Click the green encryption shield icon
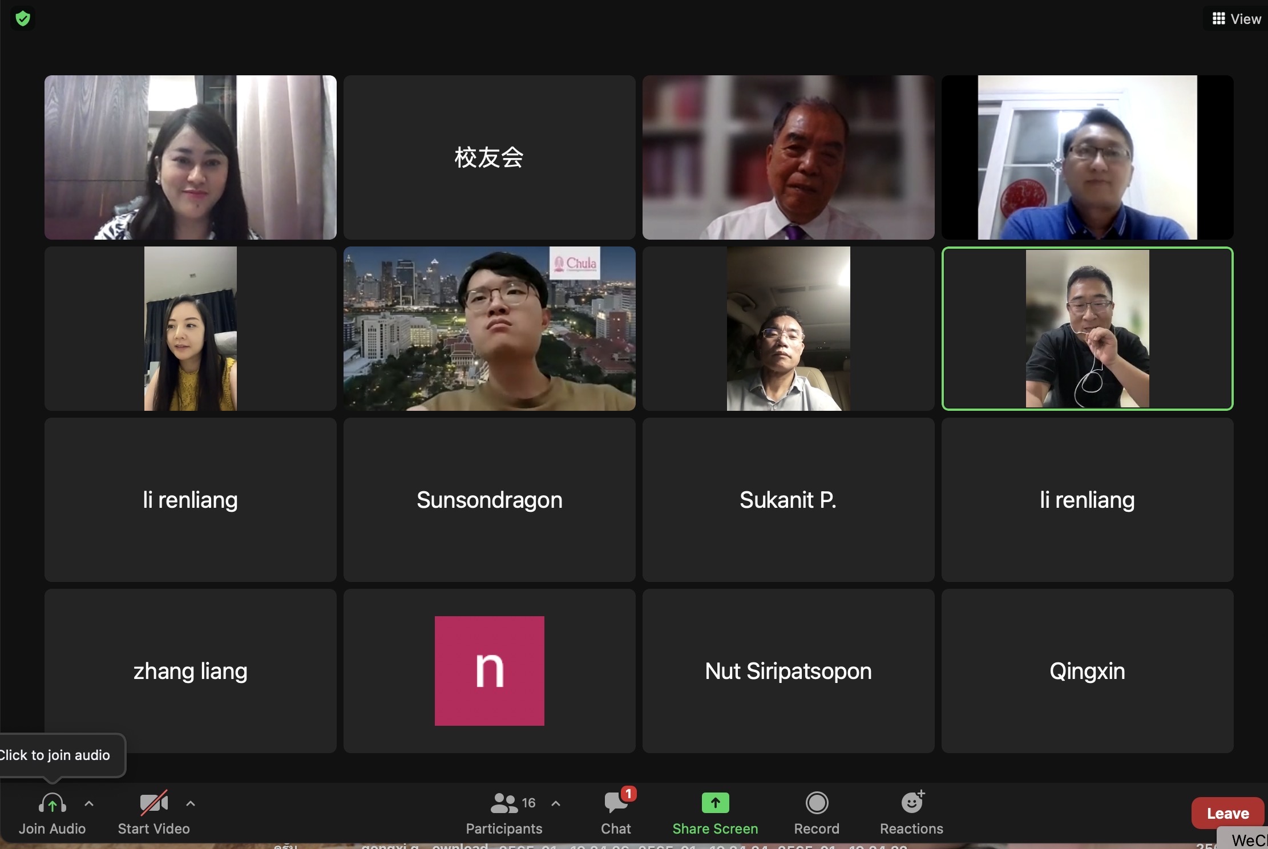 click(23, 19)
